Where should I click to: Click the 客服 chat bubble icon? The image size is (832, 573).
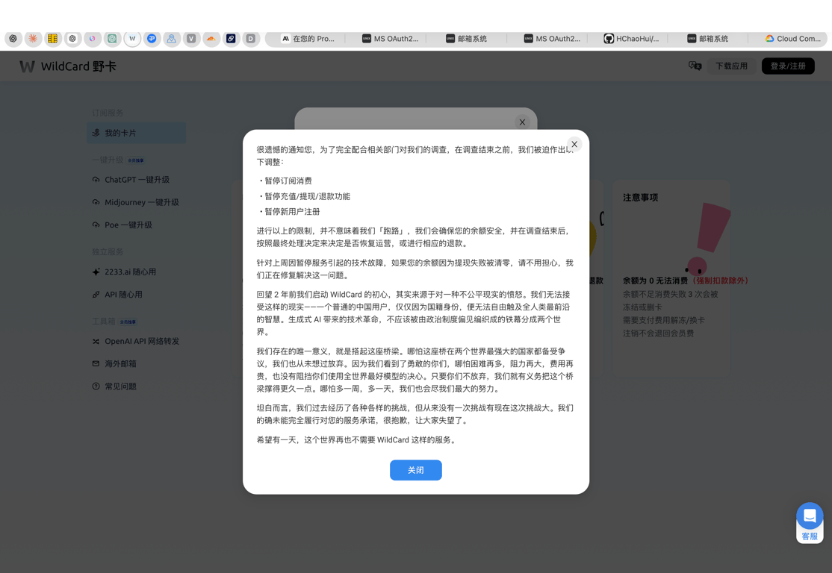pos(810,516)
